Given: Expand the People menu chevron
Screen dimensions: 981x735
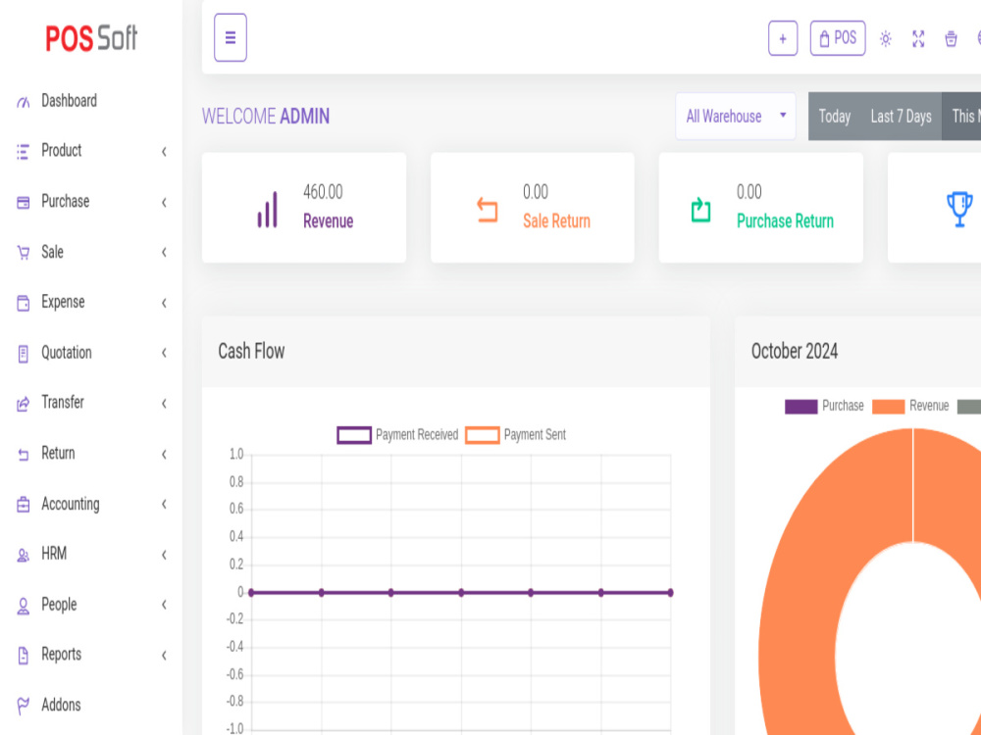Looking at the screenshot, I should 164,605.
